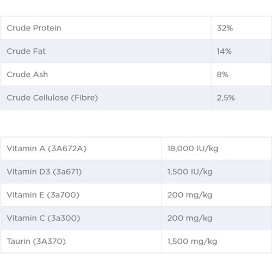Select the Crude Protein row label
This screenshot has width=272, height=272.
(34, 28)
